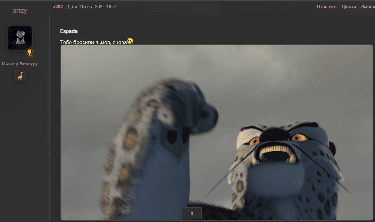Click the text "Тебе бросили вызов, снова"
The width and height of the screenshot is (375, 222).
coord(93,42)
